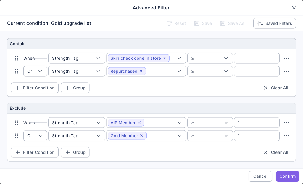Image resolution: width=303 pixels, height=184 pixels.
Task: Open ≥ comparison dropdown in VIP Member row
Action: click(210, 123)
